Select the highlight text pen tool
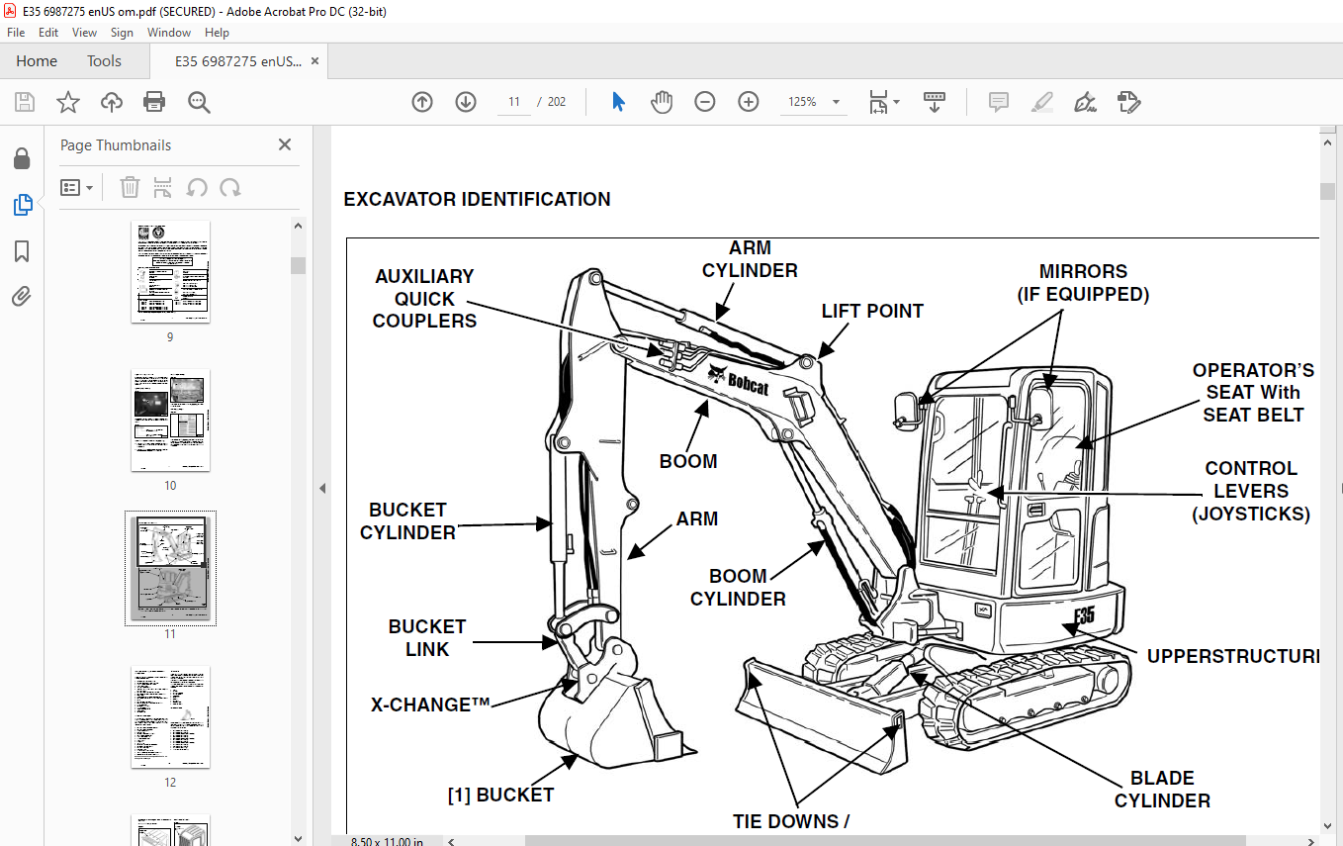The width and height of the screenshot is (1343, 846). pyautogui.click(x=1042, y=102)
